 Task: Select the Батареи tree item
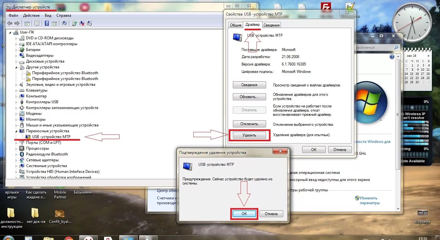(33, 50)
